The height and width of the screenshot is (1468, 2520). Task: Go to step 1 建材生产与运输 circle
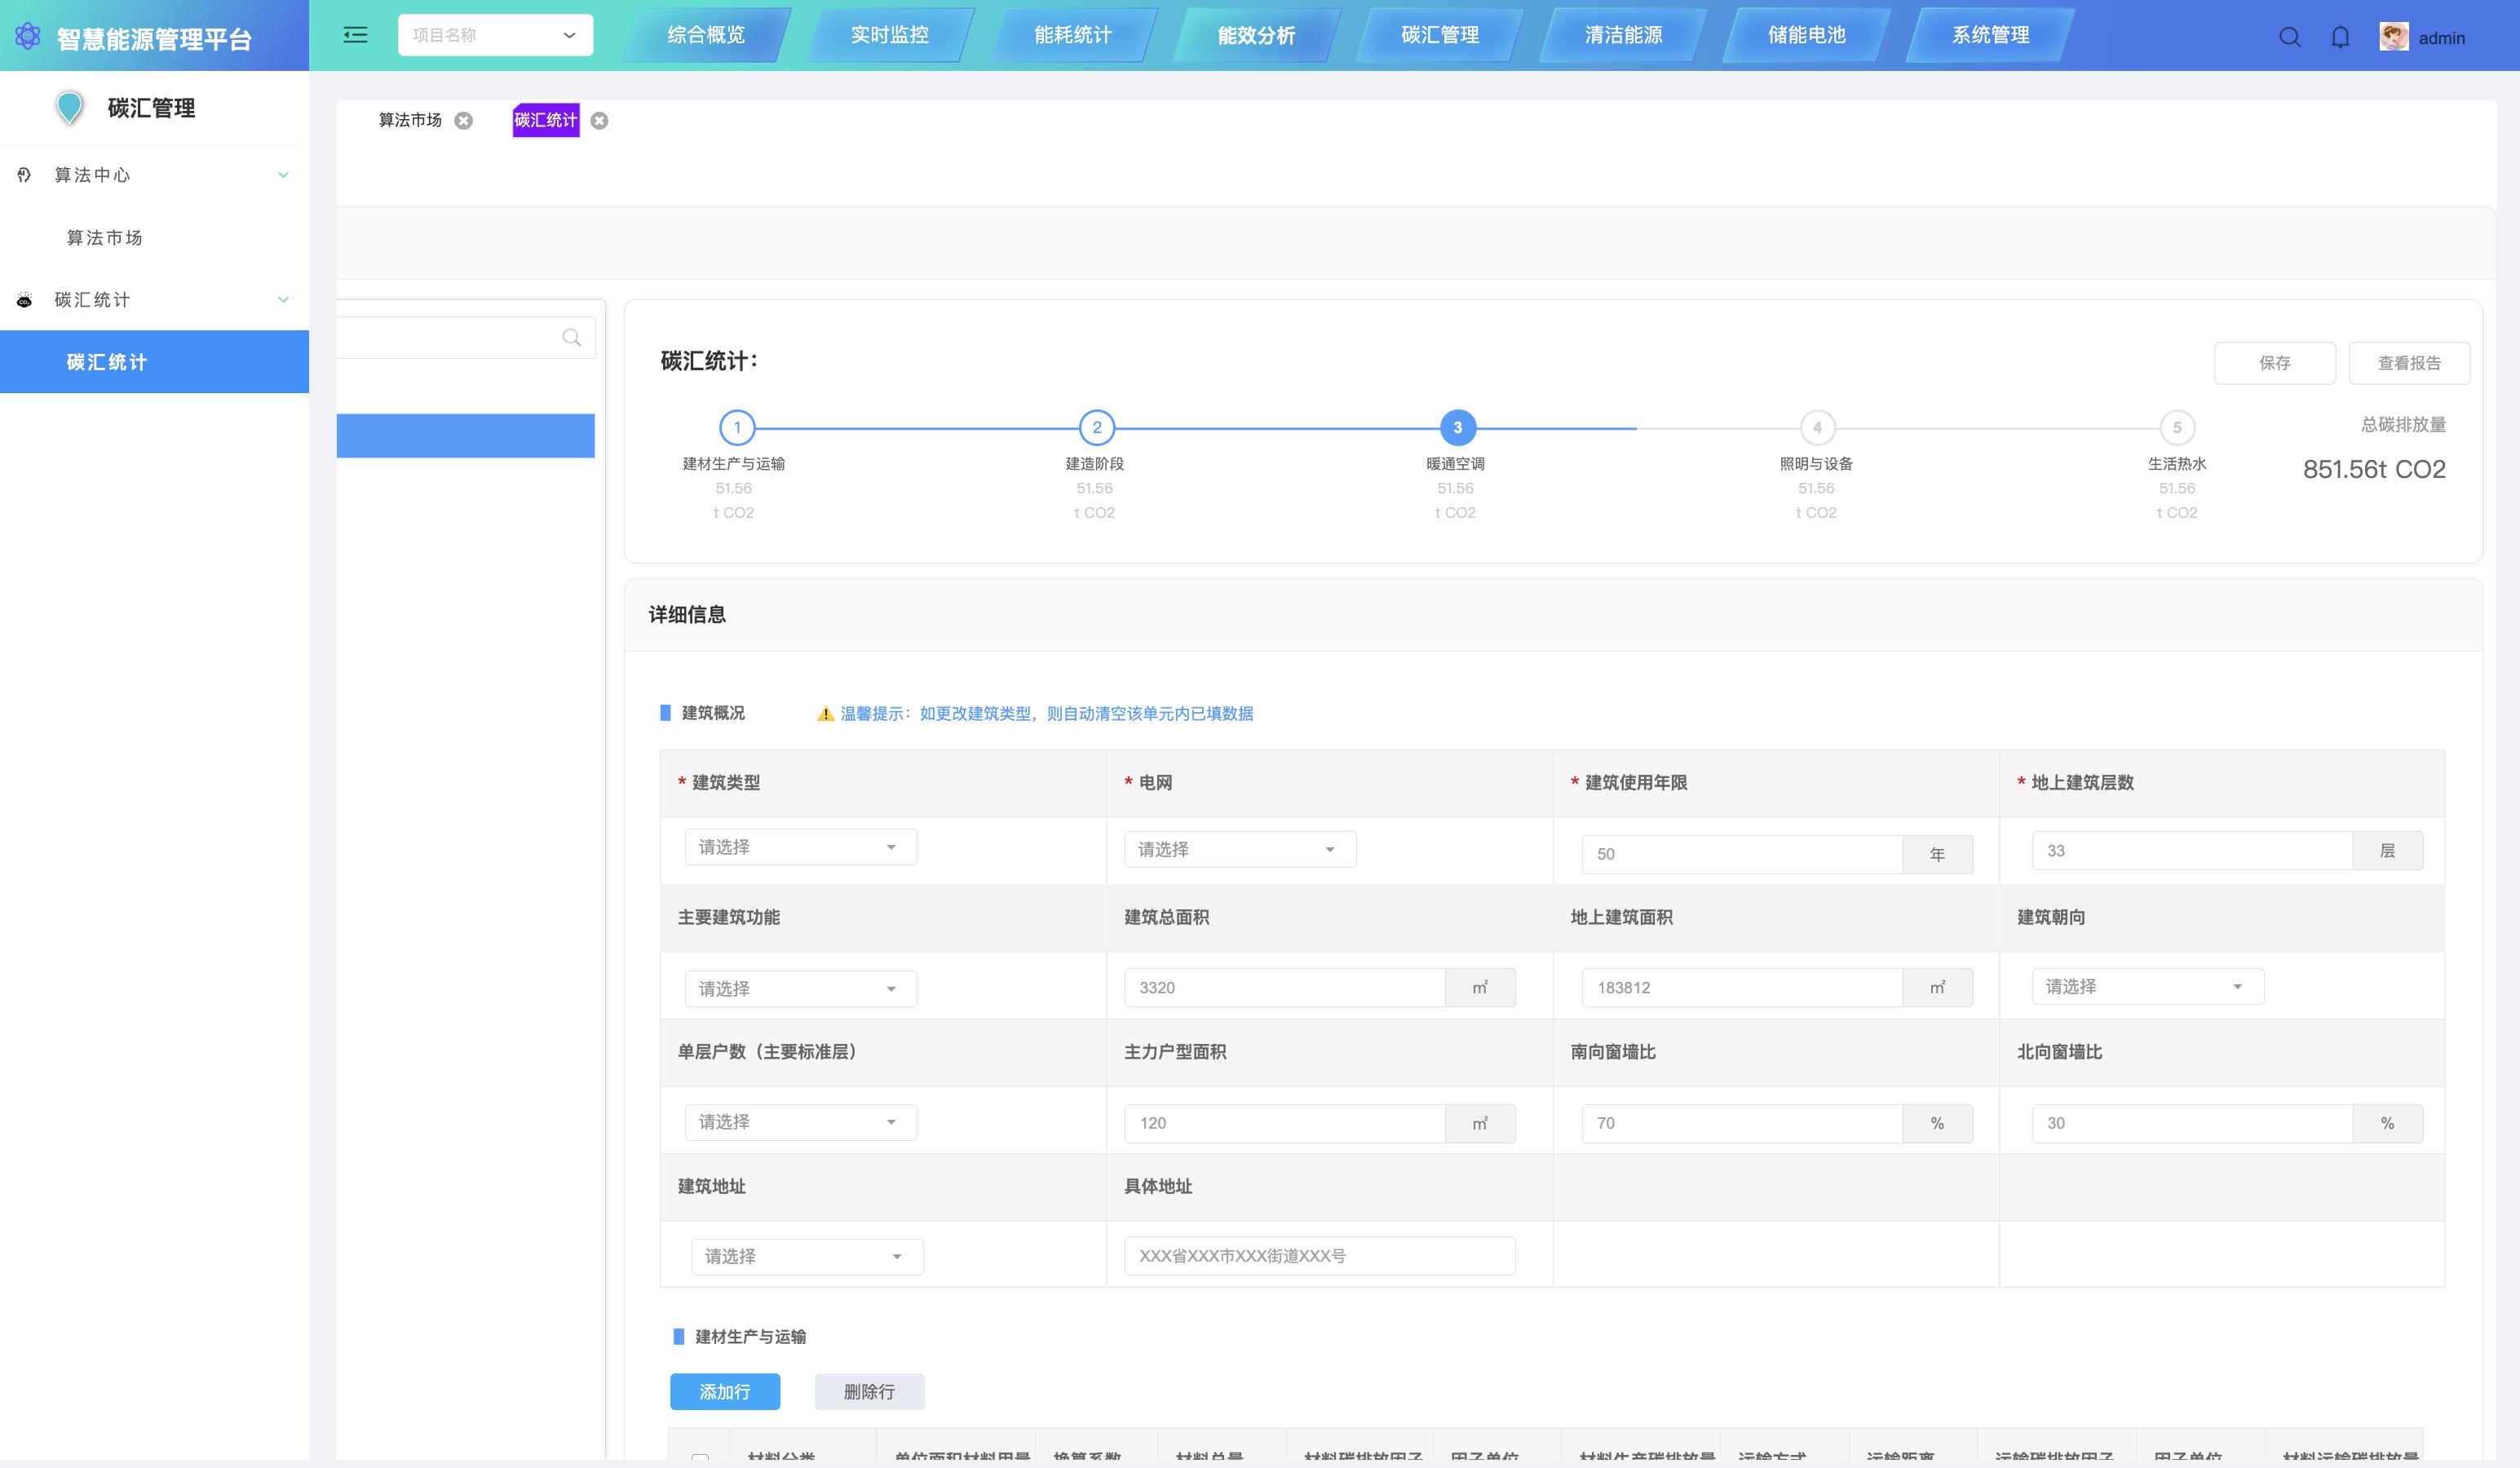pyautogui.click(x=737, y=428)
